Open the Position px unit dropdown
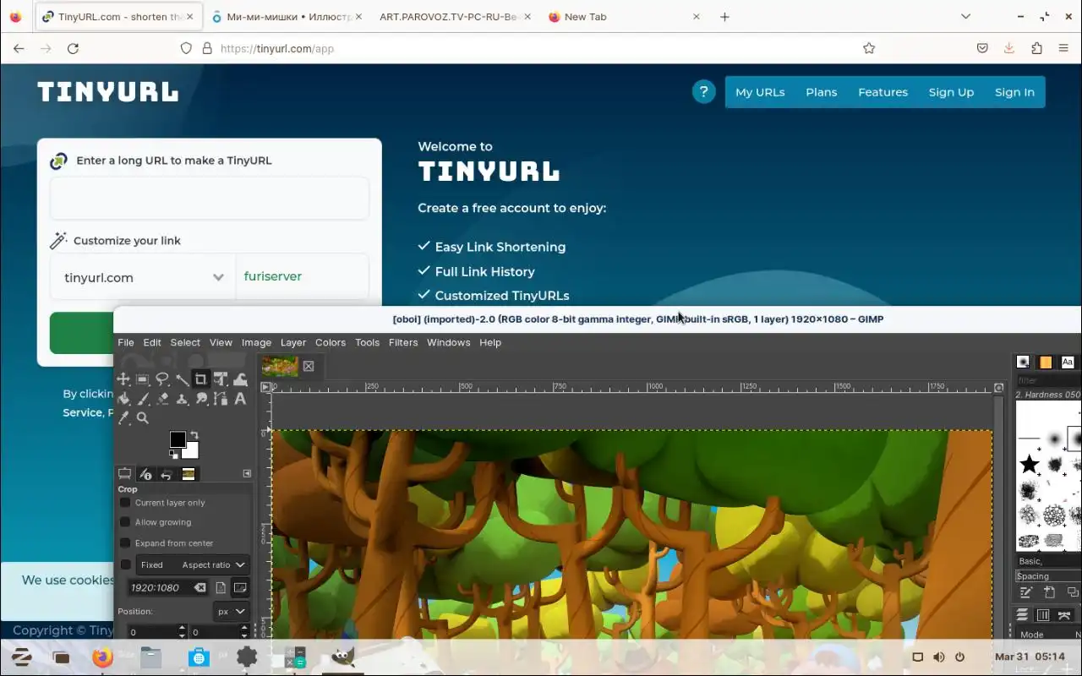Screen dimensions: 1082x676 click(x=231, y=611)
